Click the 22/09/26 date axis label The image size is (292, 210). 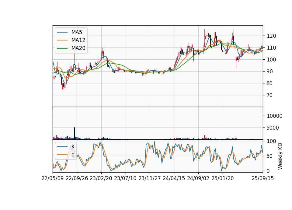pyautogui.click(x=77, y=178)
